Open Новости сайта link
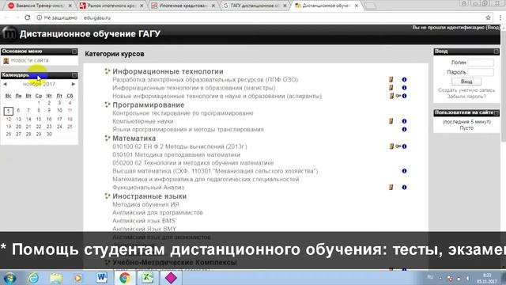The height and width of the screenshot is (285, 506). tap(30, 60)
